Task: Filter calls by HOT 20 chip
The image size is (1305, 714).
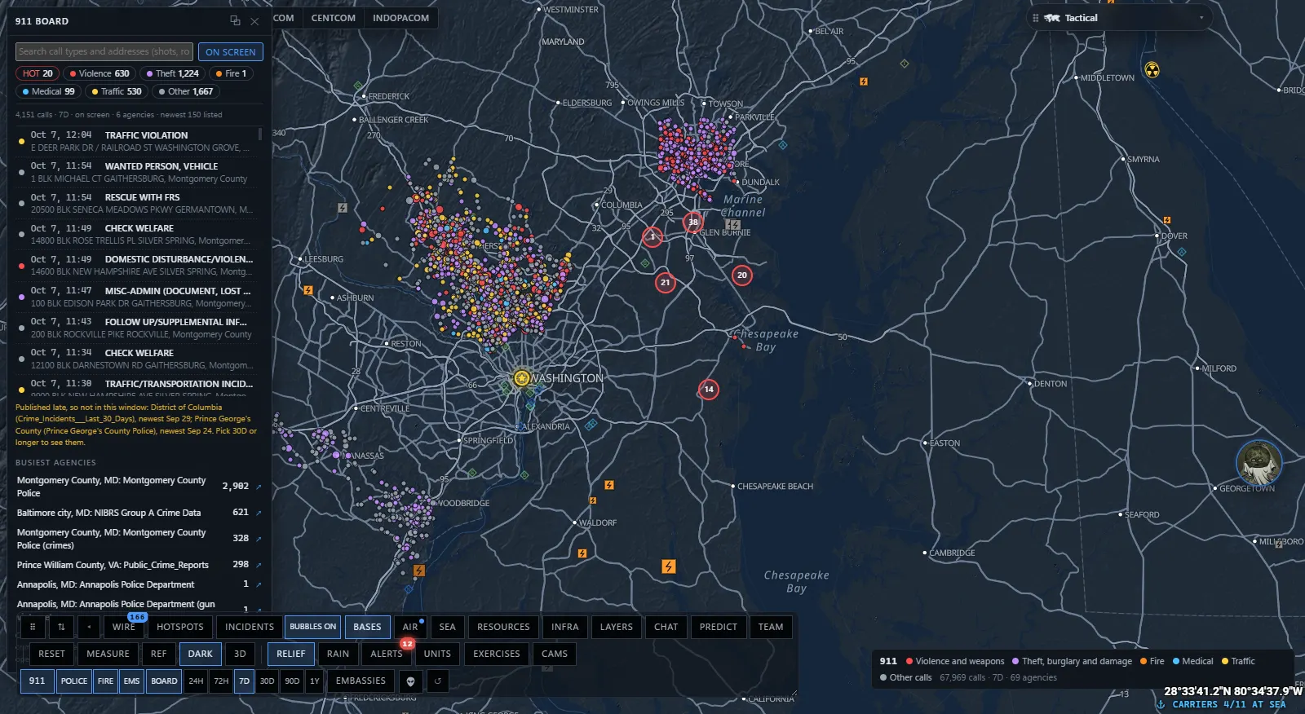Action: coord(38,73)
